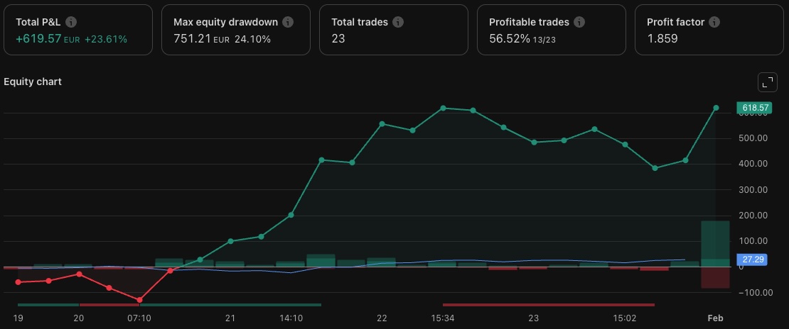Click the final green equity point above Feb

[x=716, y=108]
